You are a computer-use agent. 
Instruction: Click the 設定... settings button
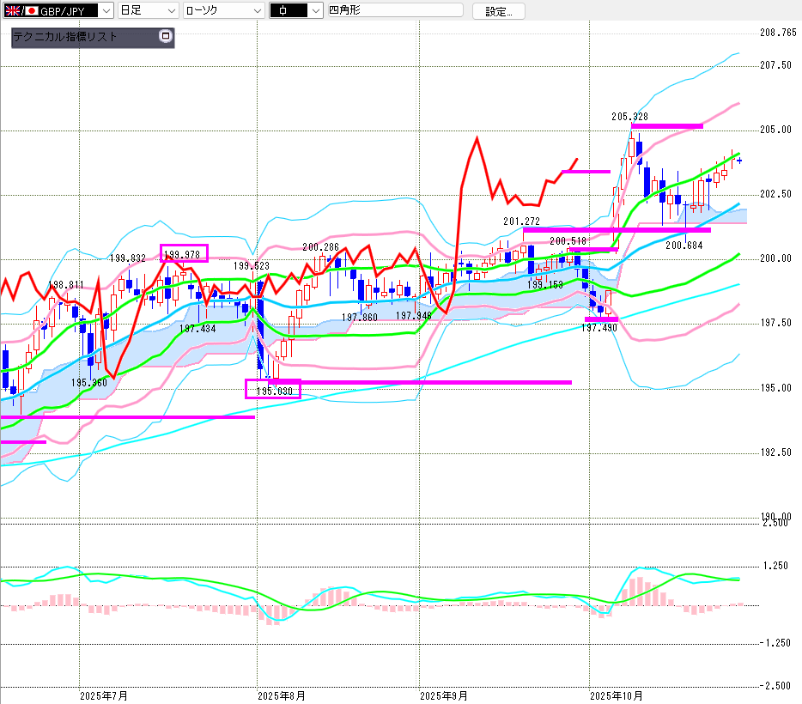pyautogui.click(x=498, y=11)
